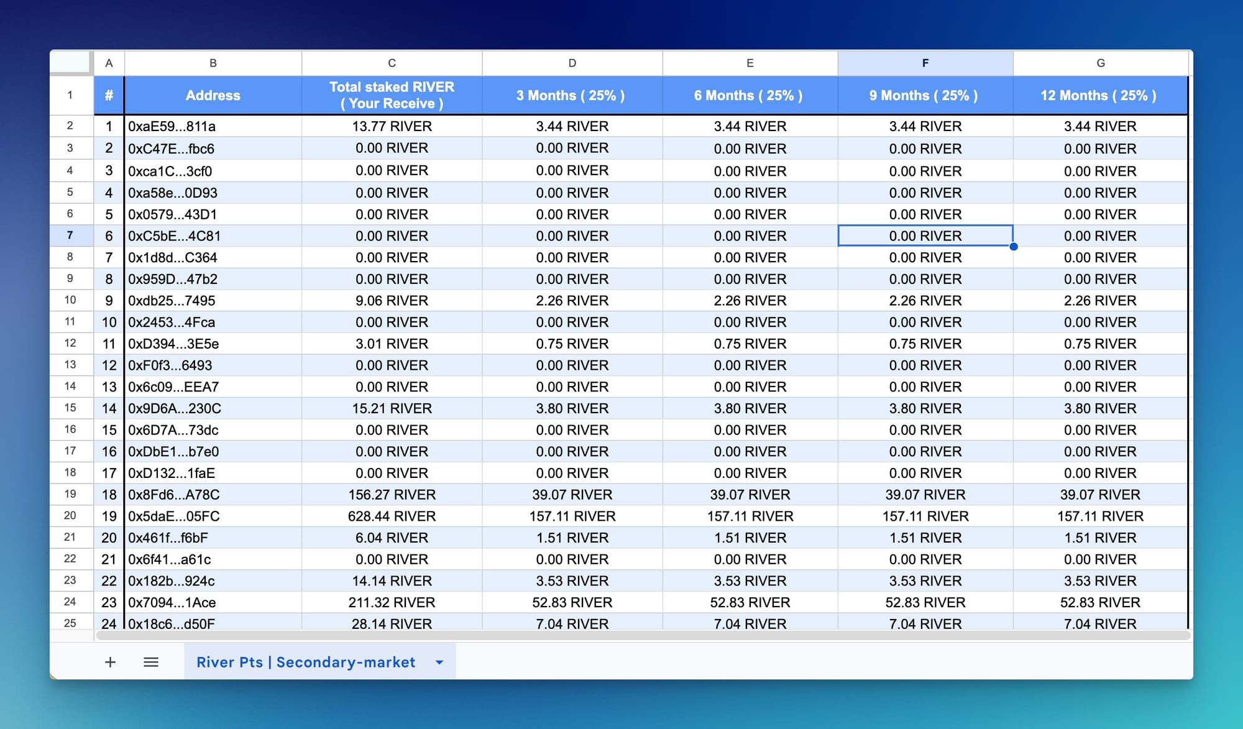Select row 20 header
The height and width of the screenshot is (729, 1243).
70,516
